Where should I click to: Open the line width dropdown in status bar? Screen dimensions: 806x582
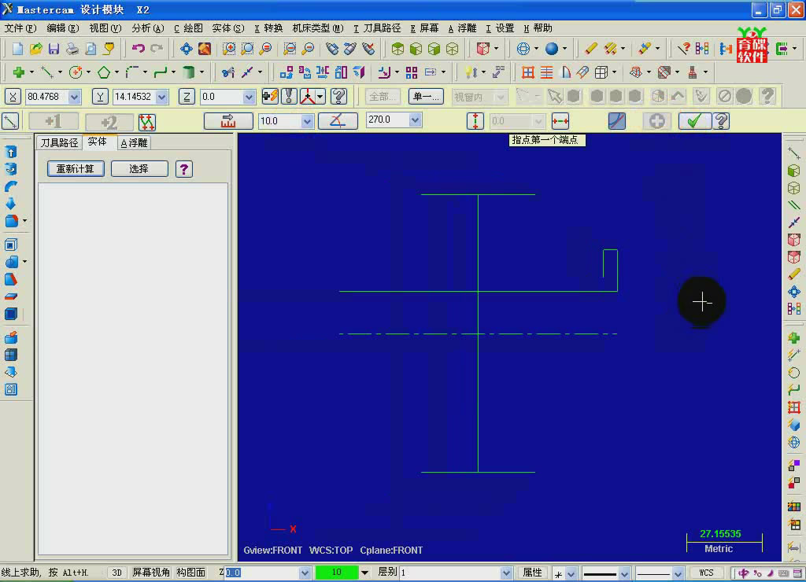point(678,573)
